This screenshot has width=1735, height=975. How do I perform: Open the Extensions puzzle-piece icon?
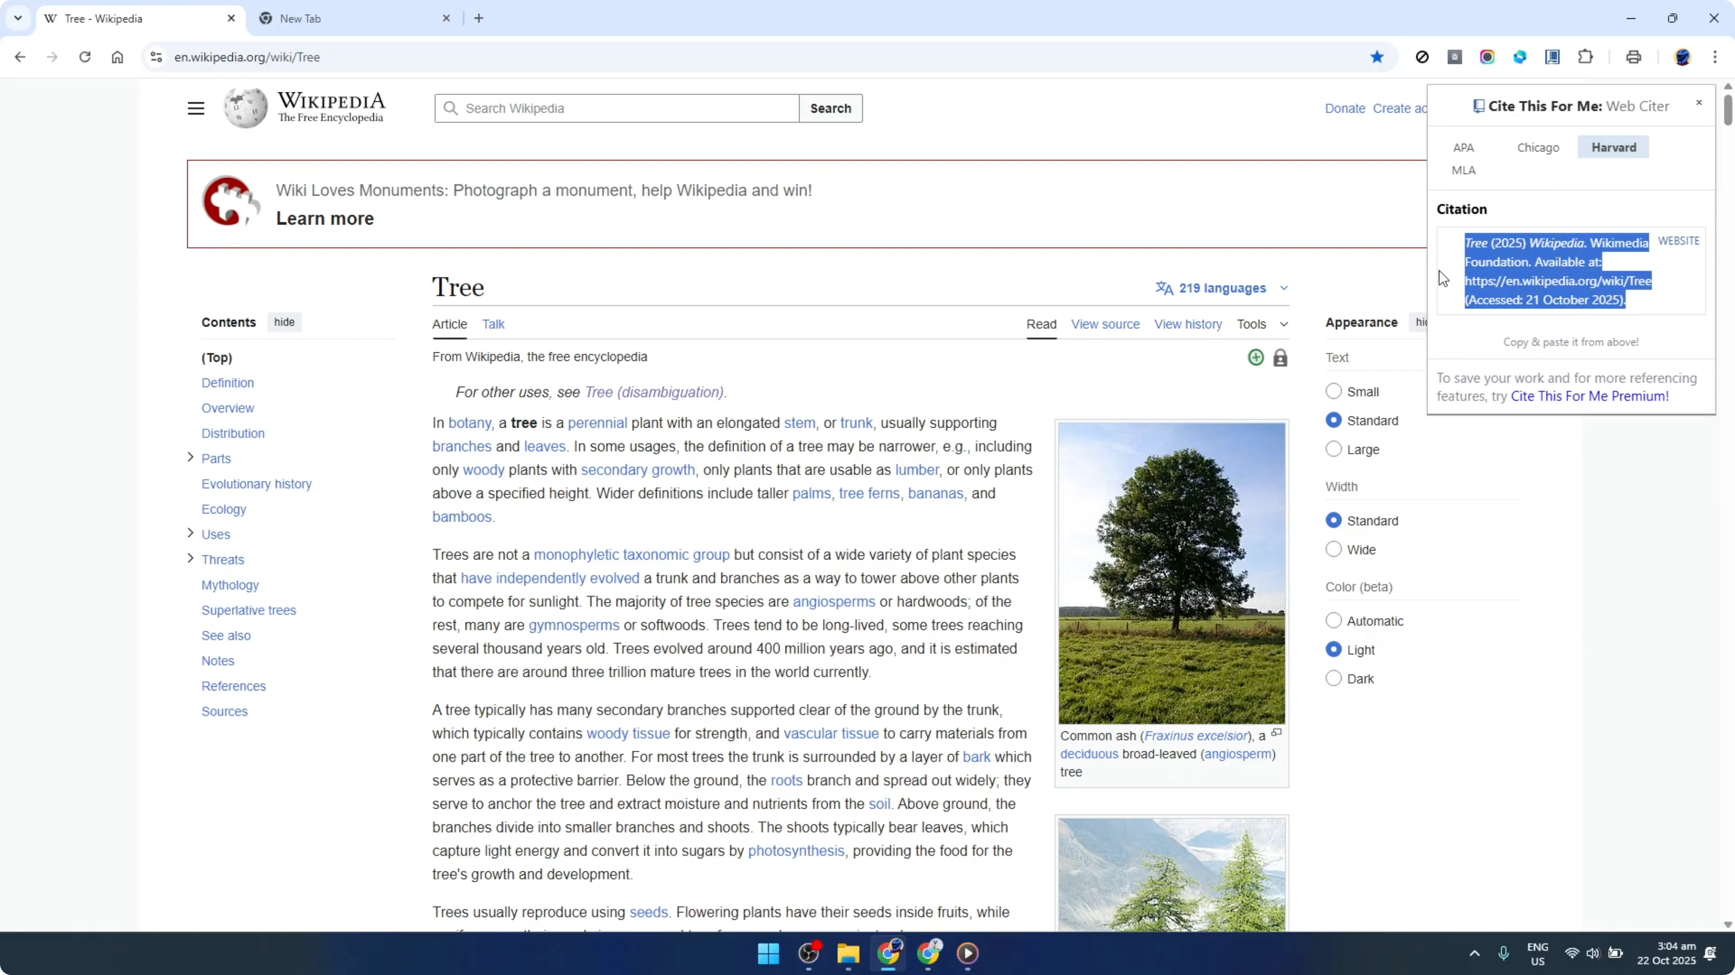(x=1586, y=57)
